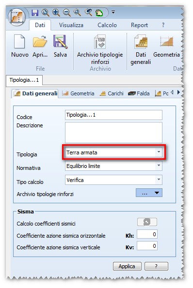Viewport: 193px width, 288px height.
Task: Switch to the Visualizza ribbon tab
Action: tap(71, 25)
